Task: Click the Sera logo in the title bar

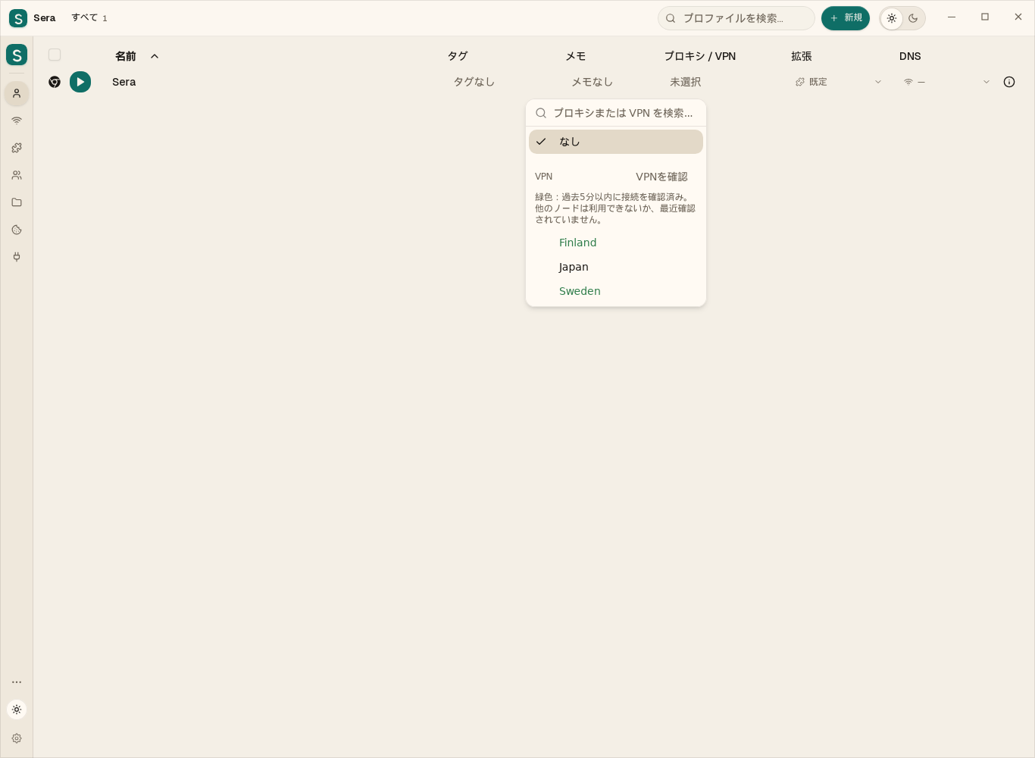Action: point(17,18)
